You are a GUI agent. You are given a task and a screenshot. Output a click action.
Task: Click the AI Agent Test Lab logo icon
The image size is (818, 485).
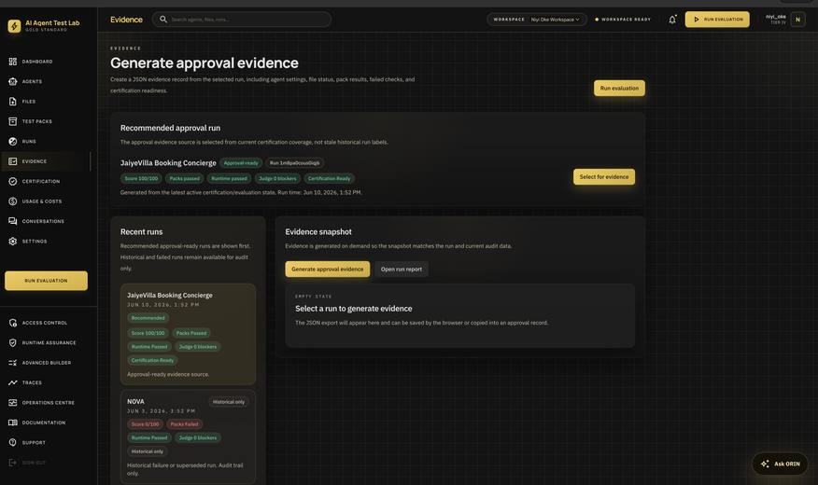(x=14, y=25)
